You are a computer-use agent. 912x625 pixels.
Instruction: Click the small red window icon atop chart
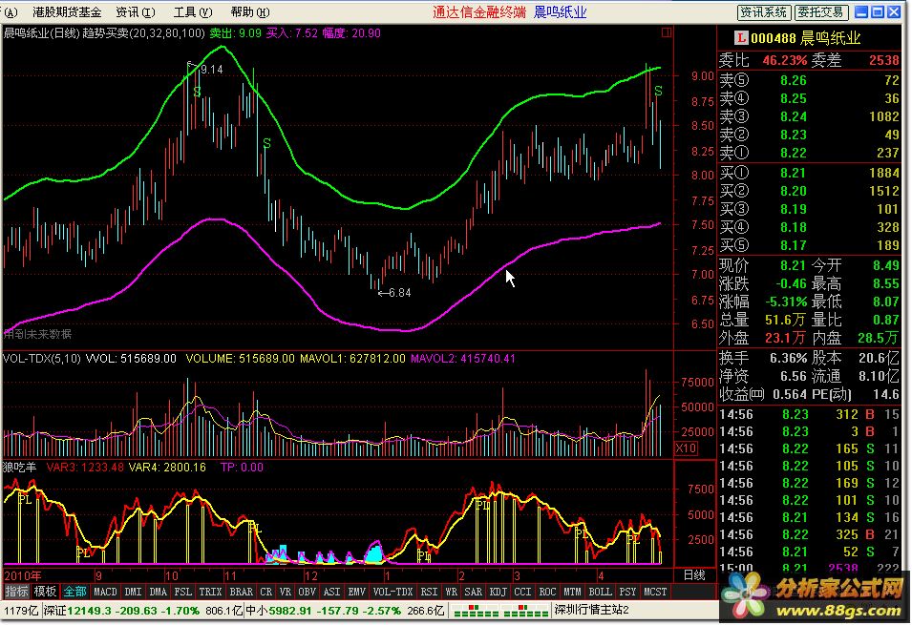[667, 32]
